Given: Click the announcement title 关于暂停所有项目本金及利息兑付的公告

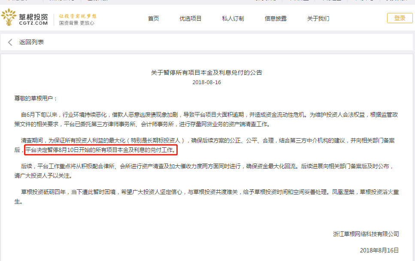Looking at the screenshot, I should click(x=206, y=73).
